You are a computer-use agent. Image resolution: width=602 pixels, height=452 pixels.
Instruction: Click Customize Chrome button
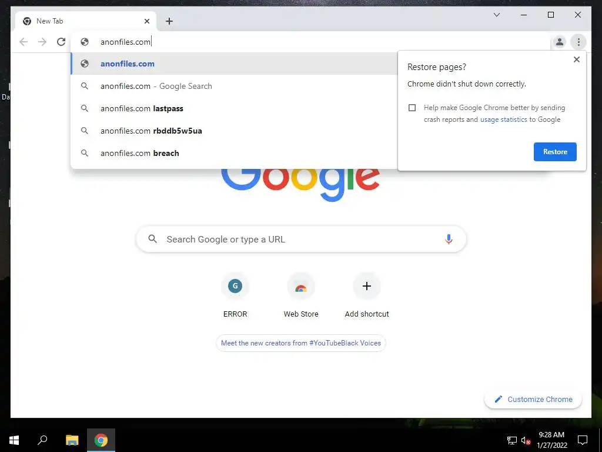[533, 400]
